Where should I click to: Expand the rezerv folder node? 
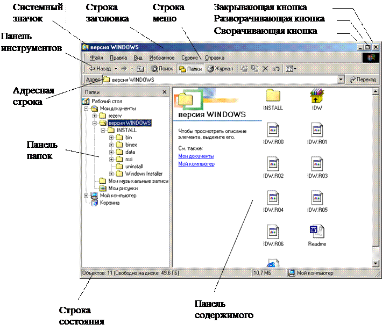pos(95,116)
